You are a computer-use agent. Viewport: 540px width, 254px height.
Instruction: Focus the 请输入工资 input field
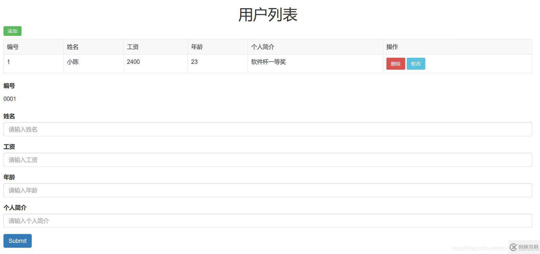tap(268, 160)
